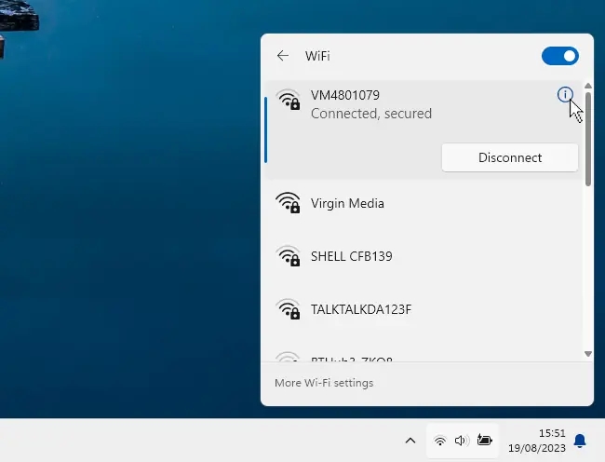
Task: Click the taskbar WiFi network icon
Action: click(440, 441)
